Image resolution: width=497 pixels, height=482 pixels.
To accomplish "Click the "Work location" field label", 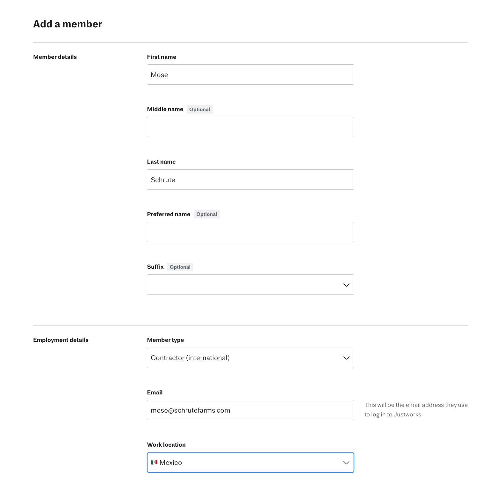I will [166, 445].
